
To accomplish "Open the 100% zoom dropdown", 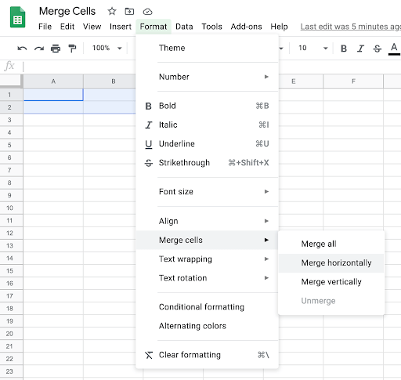I will pos(107,48).
